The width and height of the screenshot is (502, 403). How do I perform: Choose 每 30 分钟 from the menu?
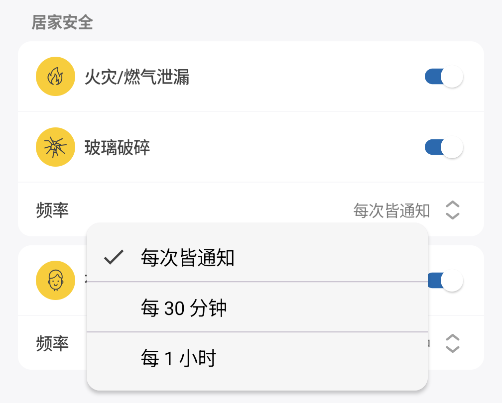[184, 308]
